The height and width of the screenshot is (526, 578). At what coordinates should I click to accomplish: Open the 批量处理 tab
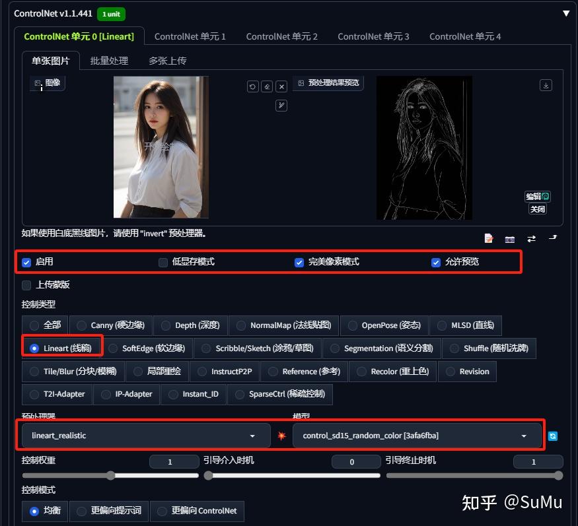[109, 61]
